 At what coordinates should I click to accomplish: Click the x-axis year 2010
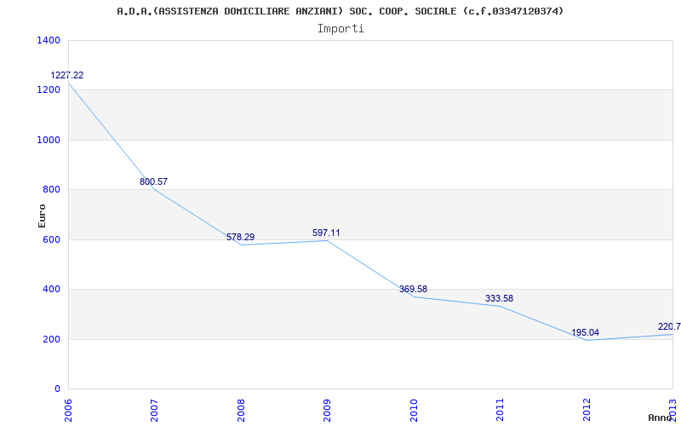pos(414,411)
